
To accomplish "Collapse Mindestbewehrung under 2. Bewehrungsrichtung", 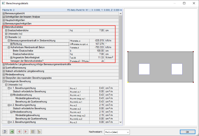I will (11, 112).
